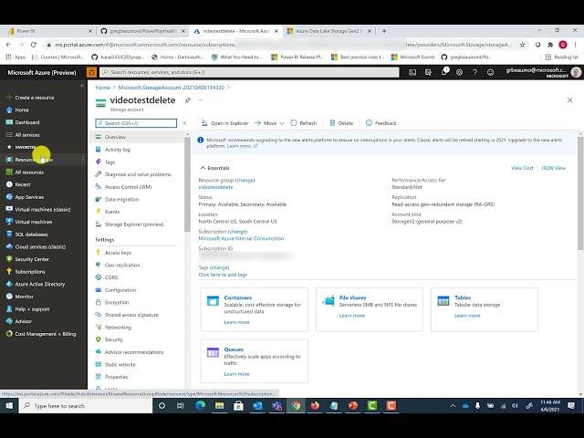The width and height of the screenshot is (584, 438).
Task: Close the videotestdelete blade
Action: pos(570,100)
